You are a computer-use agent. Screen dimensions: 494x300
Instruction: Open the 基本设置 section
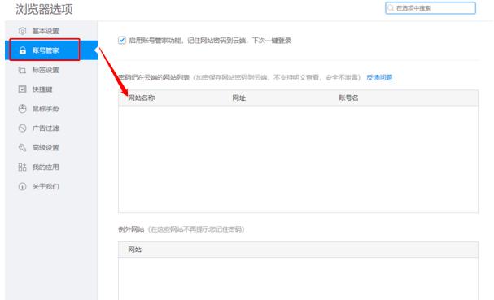click(x=51, y=31)
